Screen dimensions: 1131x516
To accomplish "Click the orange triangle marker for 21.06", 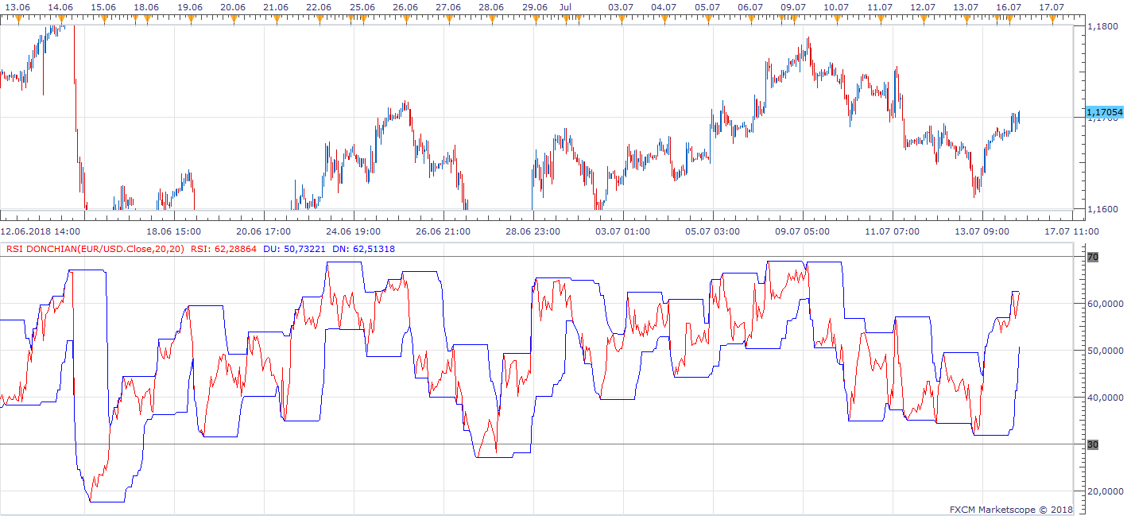I will (275, 19).
